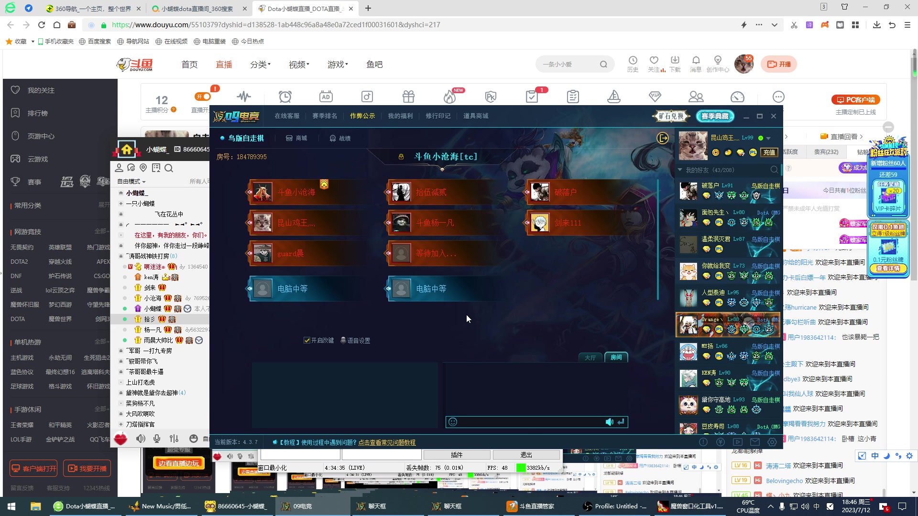
Task: Click the lock icon beside room name
Action: coord(401,157)
